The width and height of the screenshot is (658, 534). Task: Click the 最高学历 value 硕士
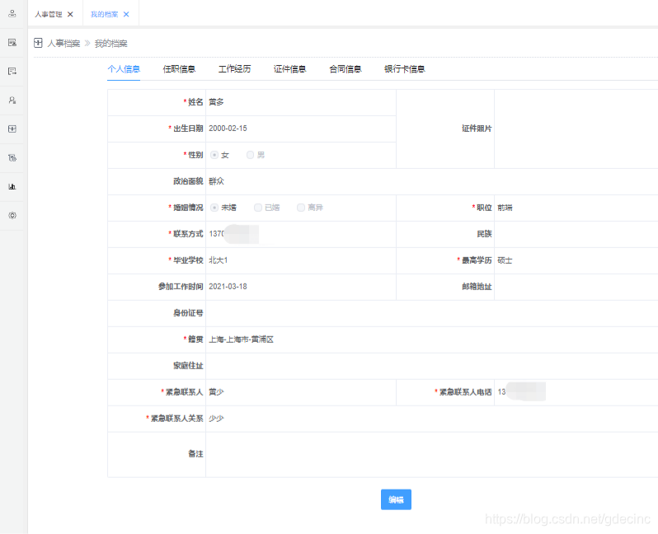pos(505,260)
